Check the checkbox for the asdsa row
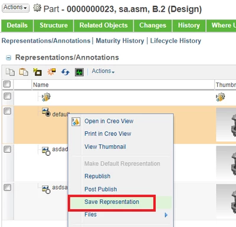Viewport: 236px width, 227px height. tap(8, 187)
